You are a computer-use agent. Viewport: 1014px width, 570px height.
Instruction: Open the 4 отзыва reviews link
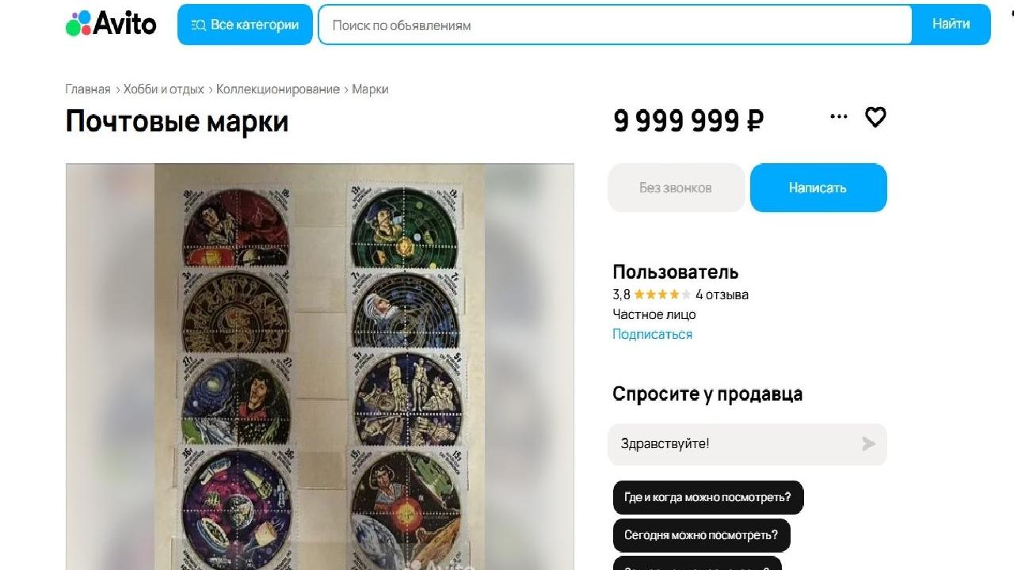point(722,294)
